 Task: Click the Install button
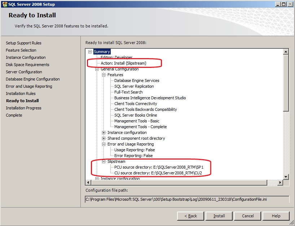[219, 216]
